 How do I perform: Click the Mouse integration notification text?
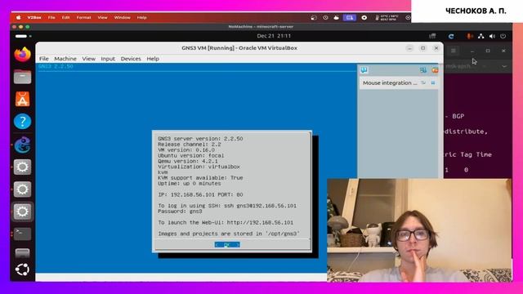(390, 82)
